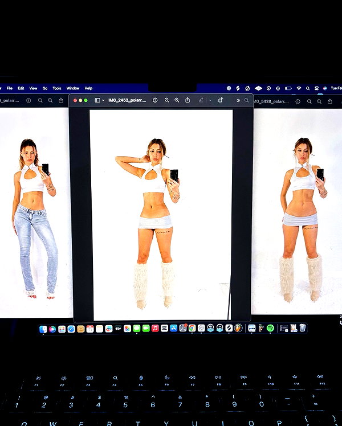
Task: Open search in IMG_2452 window toolbar
Action: (247, 100)
